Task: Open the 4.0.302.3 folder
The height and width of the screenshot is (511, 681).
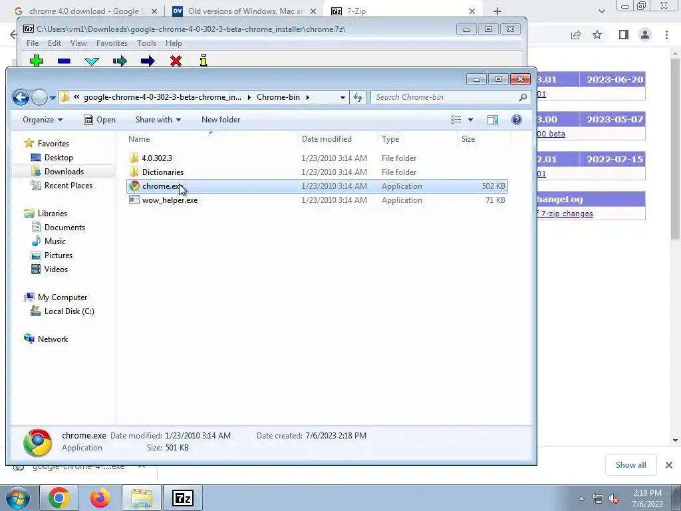Action: click(x=157, y=158)
